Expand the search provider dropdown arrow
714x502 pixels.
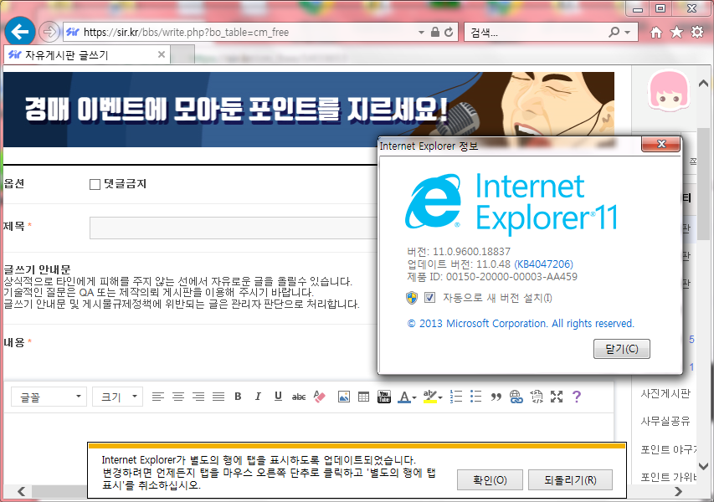tap(628, 33)
